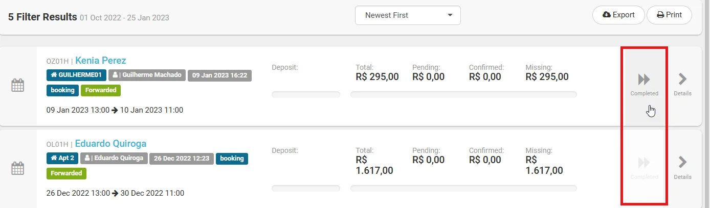Click the Apt 2 property tag
The width and height of the screenshot is (710, 208).
click(x=62, y=159)
